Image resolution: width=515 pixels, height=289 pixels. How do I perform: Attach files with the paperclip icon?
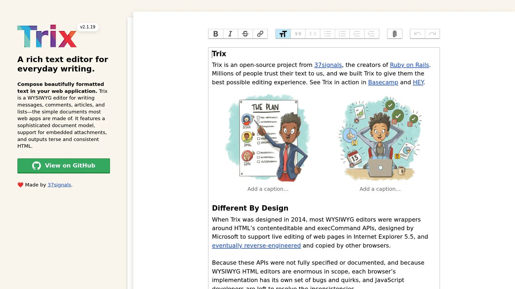click(x=395, y=34)
